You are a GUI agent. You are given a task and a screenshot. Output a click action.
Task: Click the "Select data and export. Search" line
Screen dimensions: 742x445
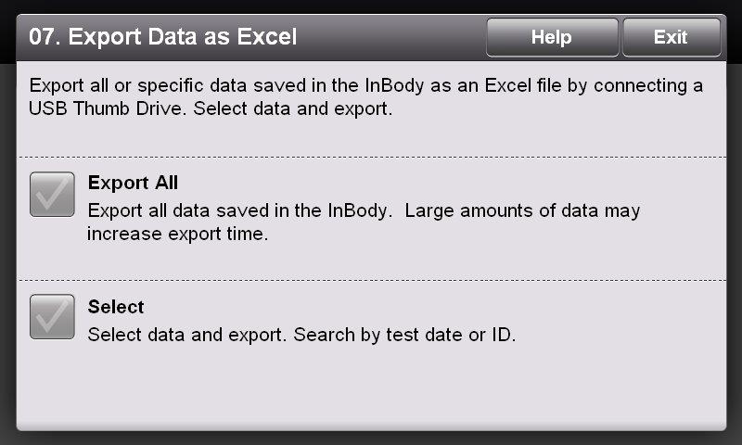click(213, 333)
